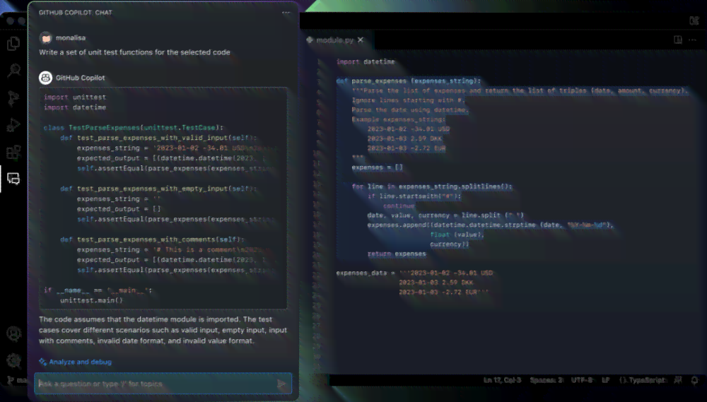Click the source control branch in status bar
This screenshot has width=707, height=402.
[17, 380]
